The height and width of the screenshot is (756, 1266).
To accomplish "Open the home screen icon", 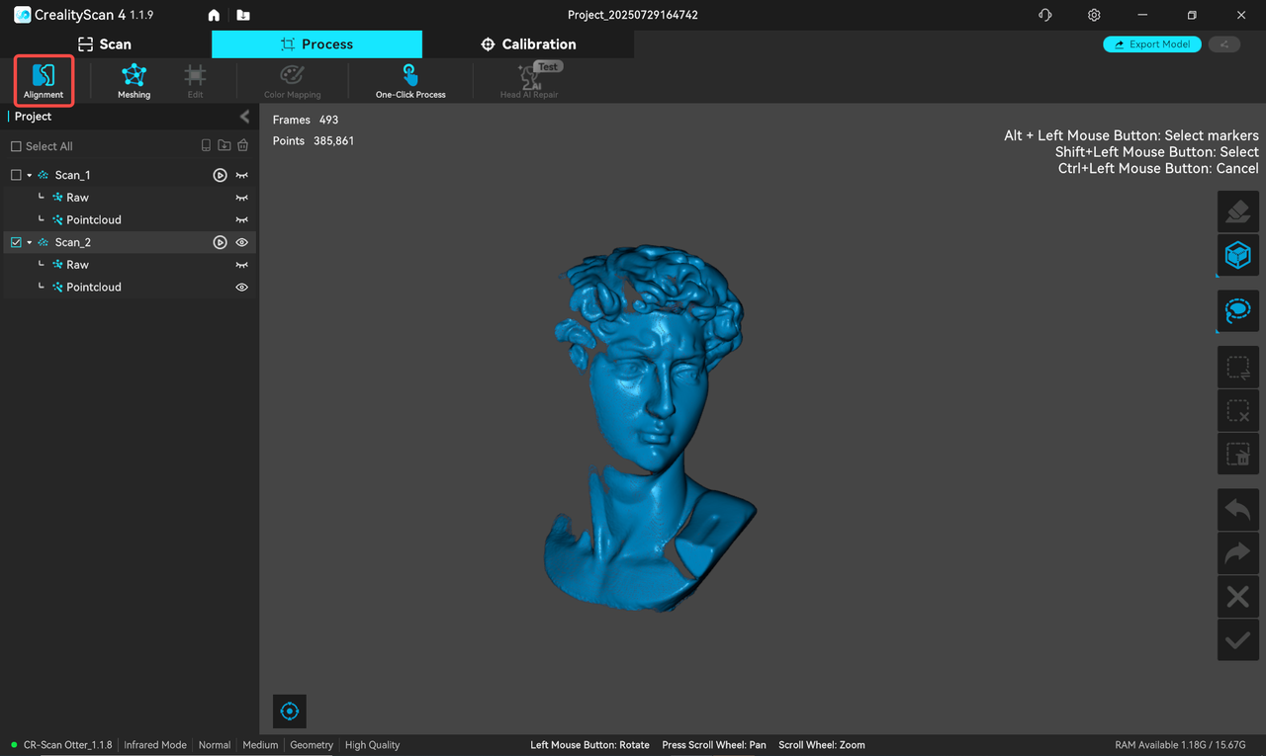I will [214, 16].
